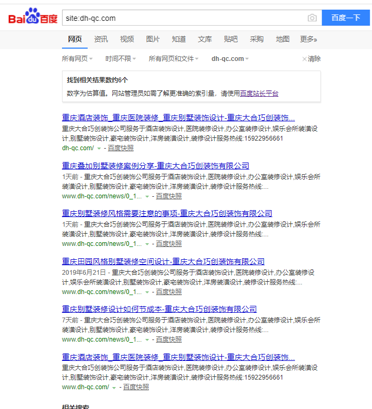The height and width of the screenshot is (409, 372).
Task: Open the 所有网页和文件 filter dropdown
Action: click(174, 59)
